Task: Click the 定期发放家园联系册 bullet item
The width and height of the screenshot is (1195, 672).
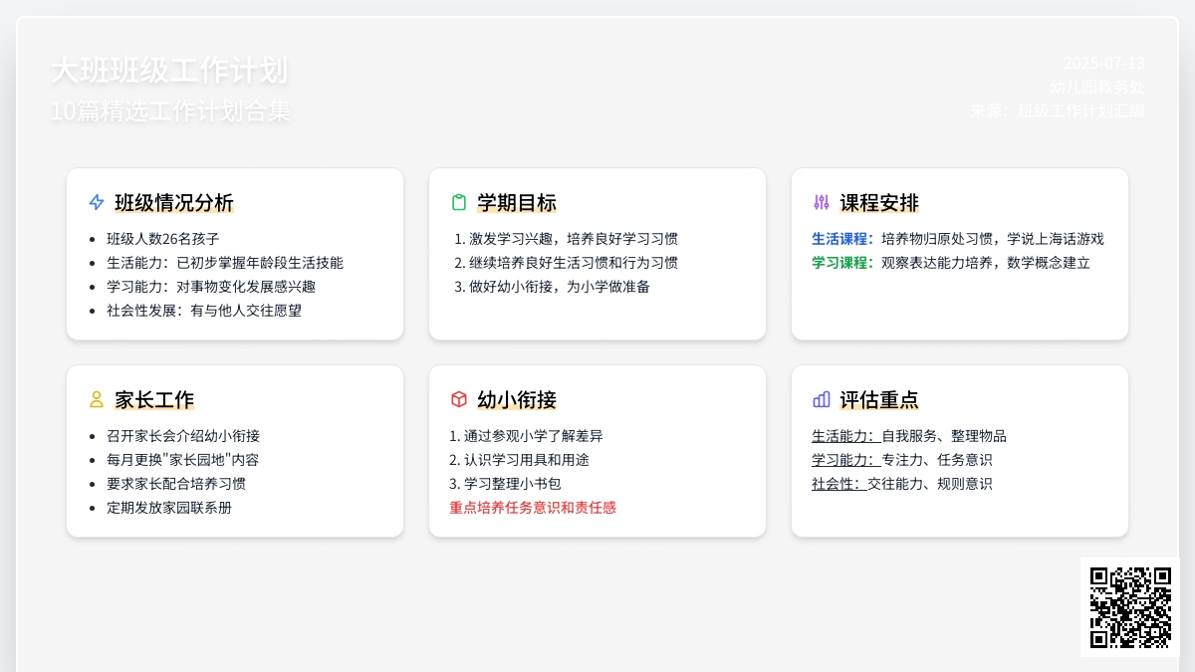Action: coord(169,508)
